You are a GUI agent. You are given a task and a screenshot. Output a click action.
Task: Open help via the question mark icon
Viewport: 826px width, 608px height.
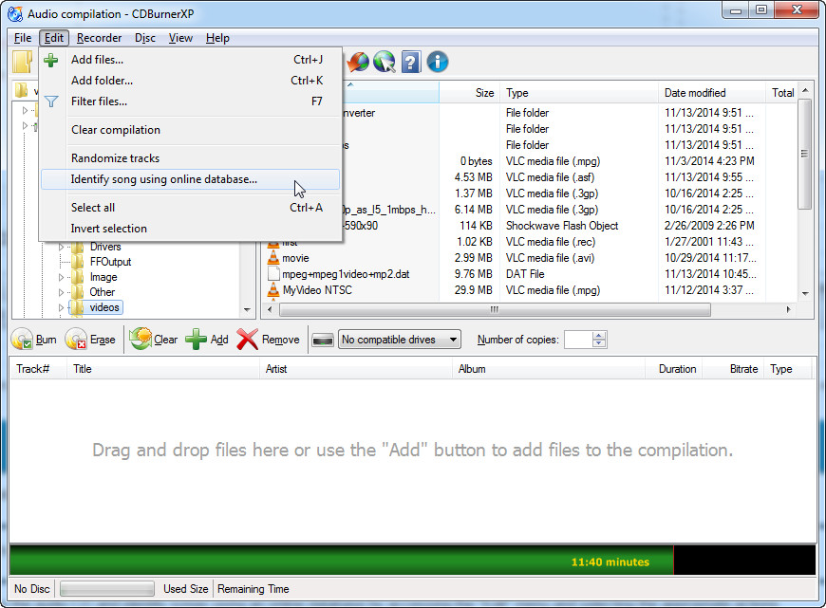pos(411,62)
